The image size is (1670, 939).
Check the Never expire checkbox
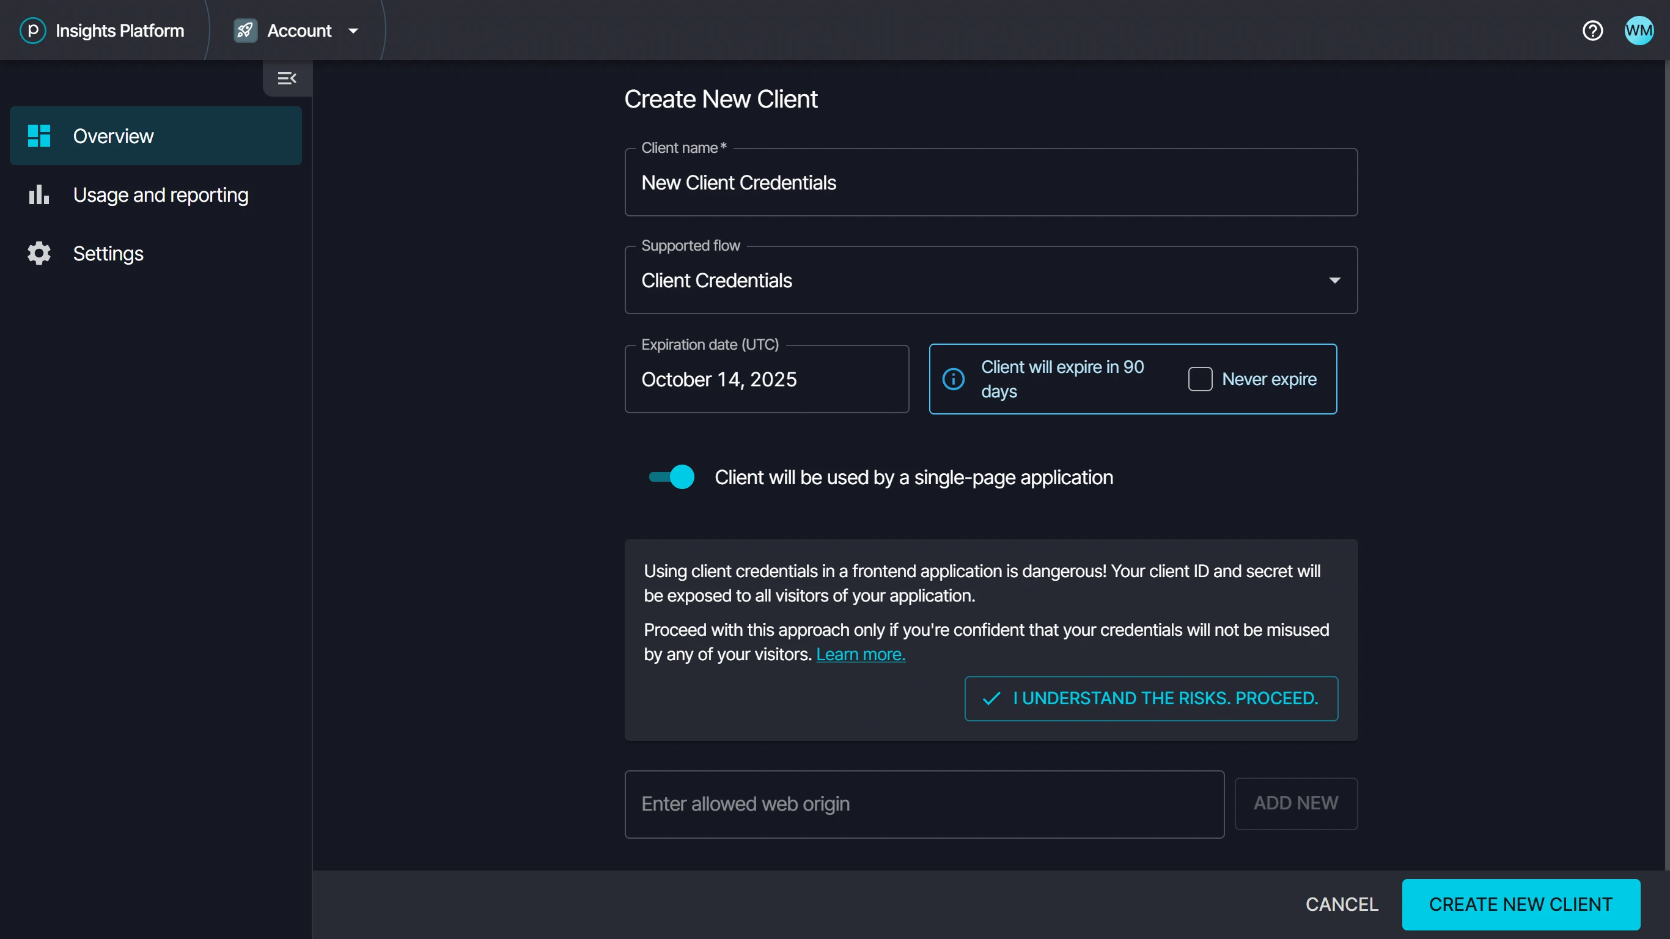tap(1200, 378)
